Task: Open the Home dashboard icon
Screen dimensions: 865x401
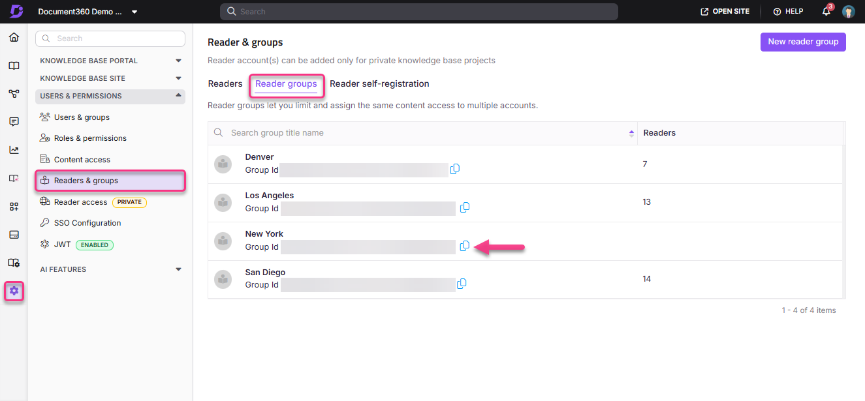Action: pos(14,37)
